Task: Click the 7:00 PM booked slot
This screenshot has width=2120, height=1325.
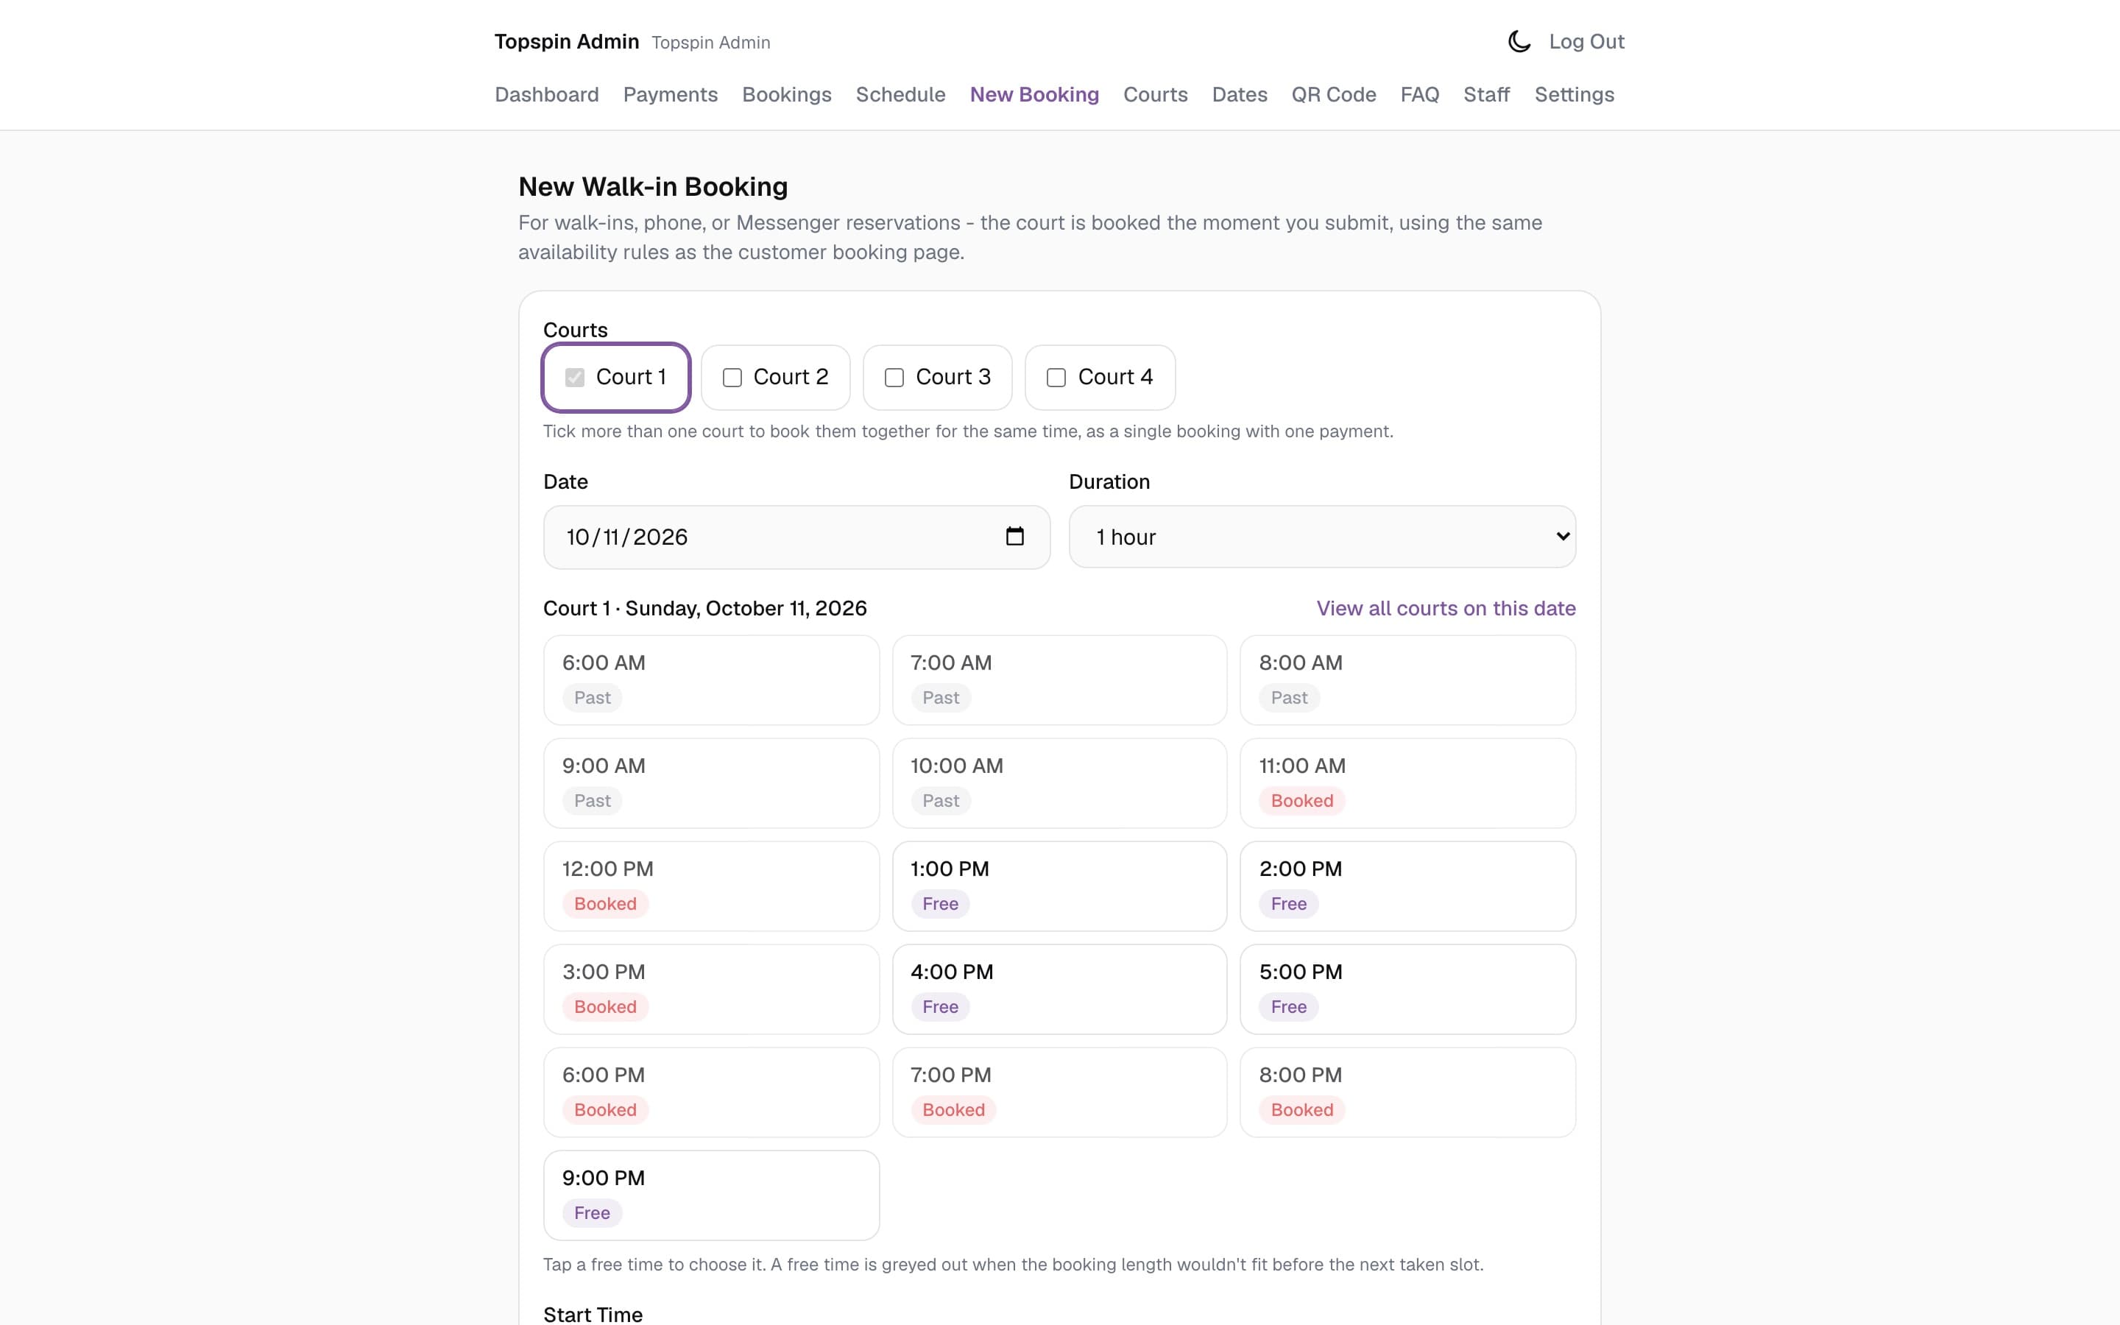Action: 1059,1092
